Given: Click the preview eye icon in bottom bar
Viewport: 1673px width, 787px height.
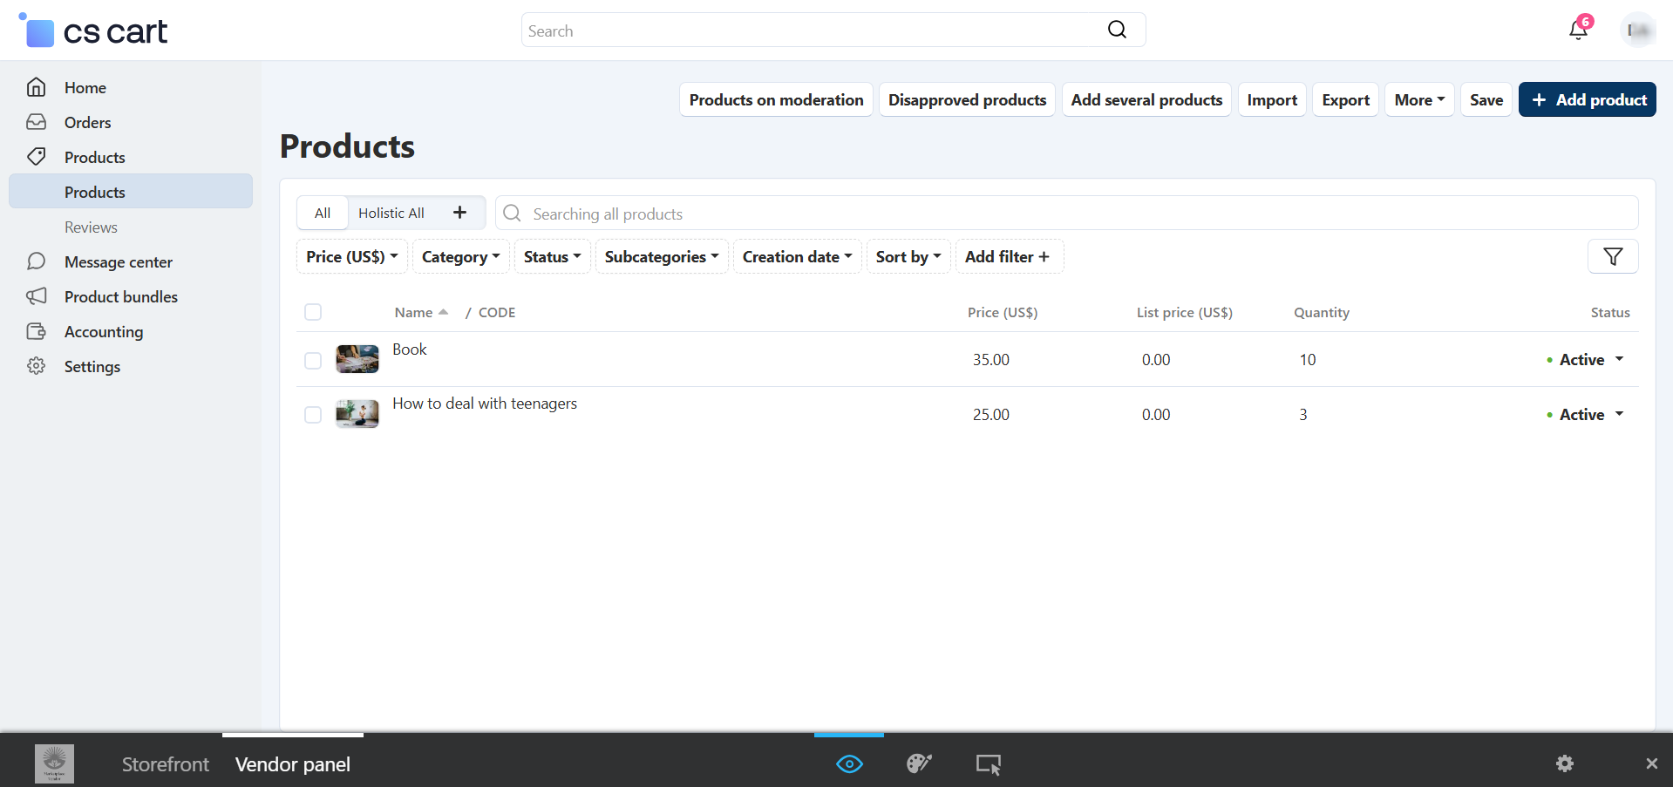Looking at the screenshot, I should tap(849, 764).
